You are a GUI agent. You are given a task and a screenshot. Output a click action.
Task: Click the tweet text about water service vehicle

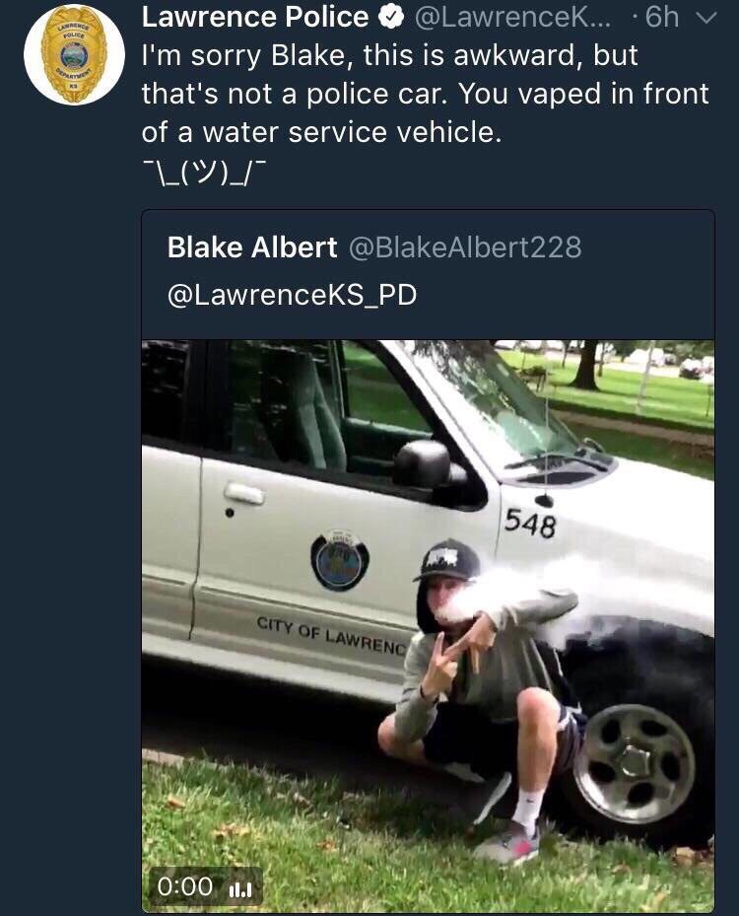click(x=425, y=94)
